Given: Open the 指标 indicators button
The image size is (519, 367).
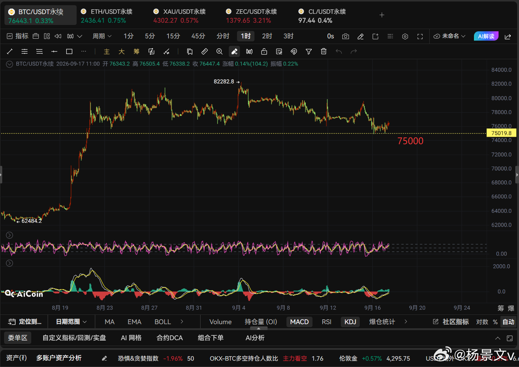Looking at the screenshot, I should pos(17,36).
